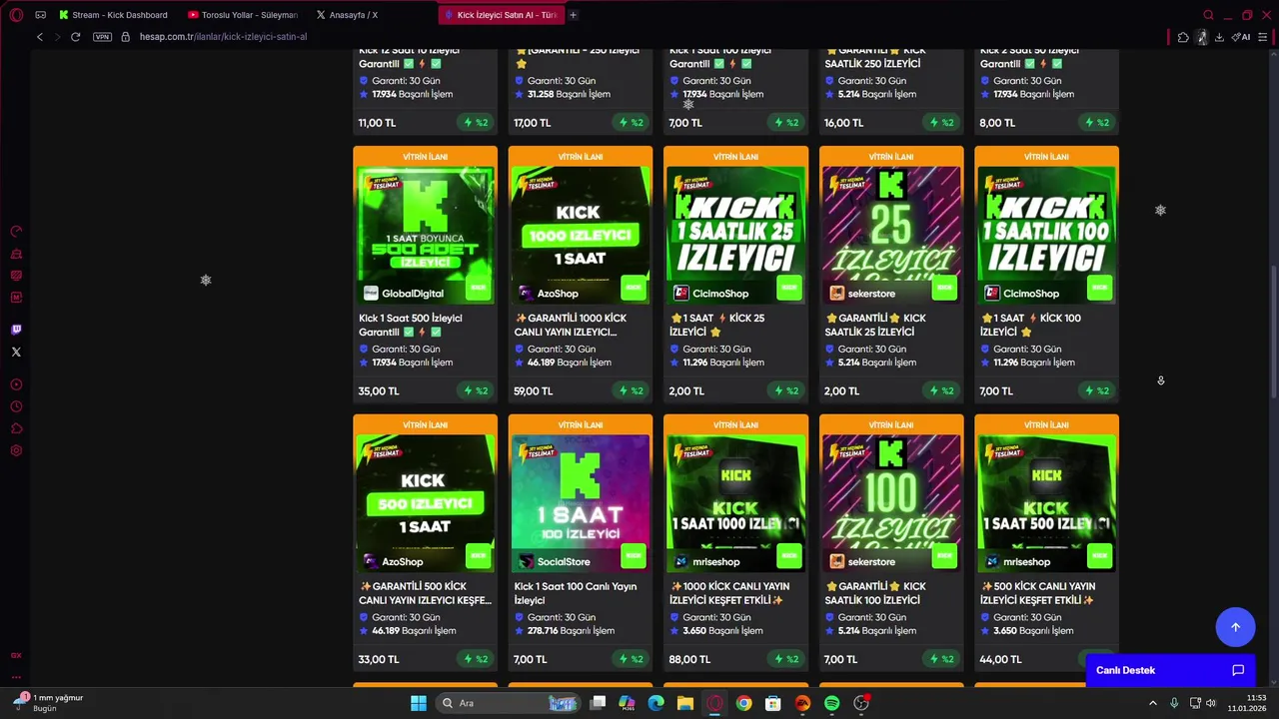Open the weather widget 1 mm yağmur
1279x719 pixels.
(48, 703)
